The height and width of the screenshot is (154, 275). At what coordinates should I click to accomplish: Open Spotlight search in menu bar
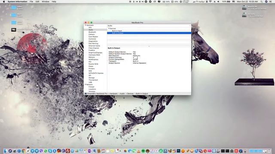pyautogui.click(x=262, y=2)
